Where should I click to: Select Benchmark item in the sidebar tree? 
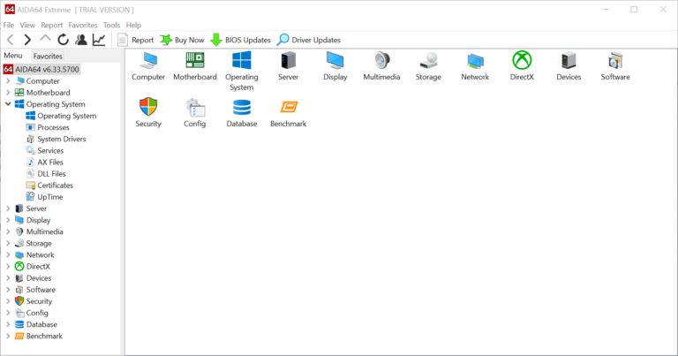point(39,336)
